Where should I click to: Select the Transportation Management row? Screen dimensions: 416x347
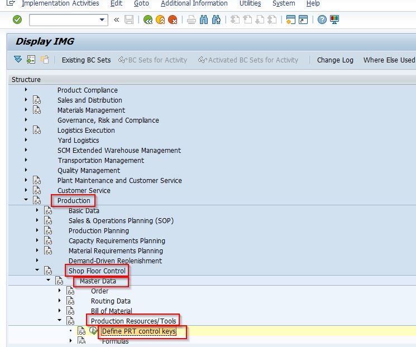pyautogui.click(x=101, y=161)
